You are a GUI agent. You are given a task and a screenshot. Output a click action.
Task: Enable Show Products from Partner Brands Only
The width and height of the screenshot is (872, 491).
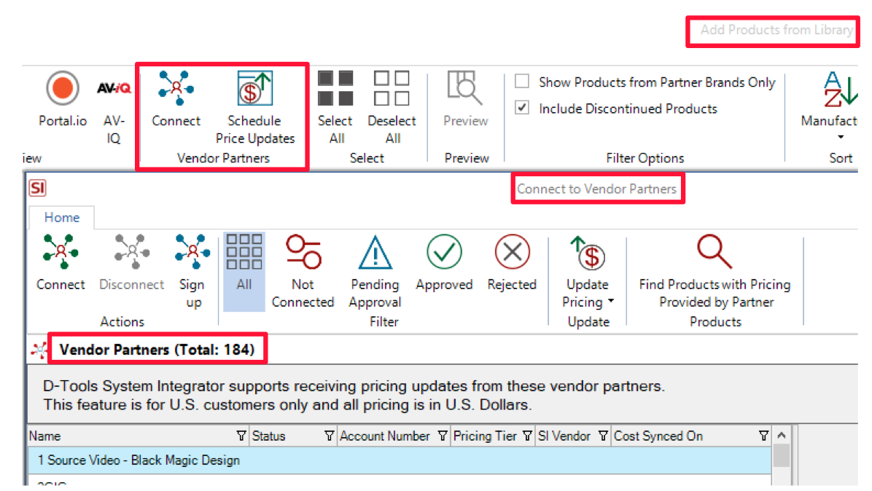click(x=521, y=81)
